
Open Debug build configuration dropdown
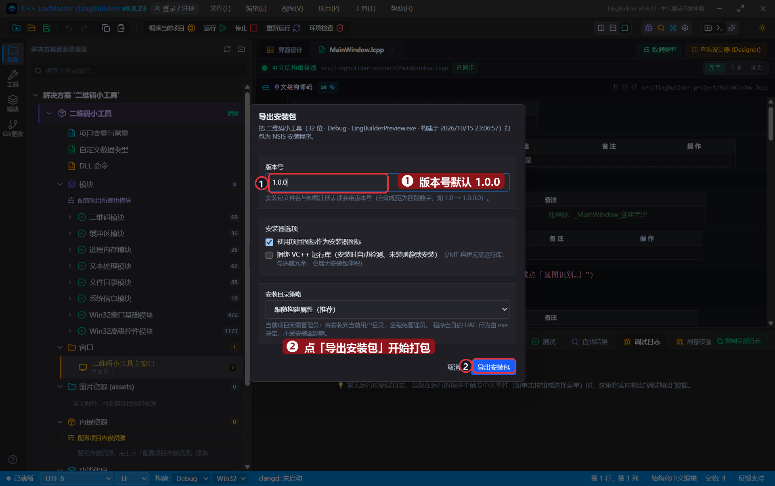pos(192,478)
